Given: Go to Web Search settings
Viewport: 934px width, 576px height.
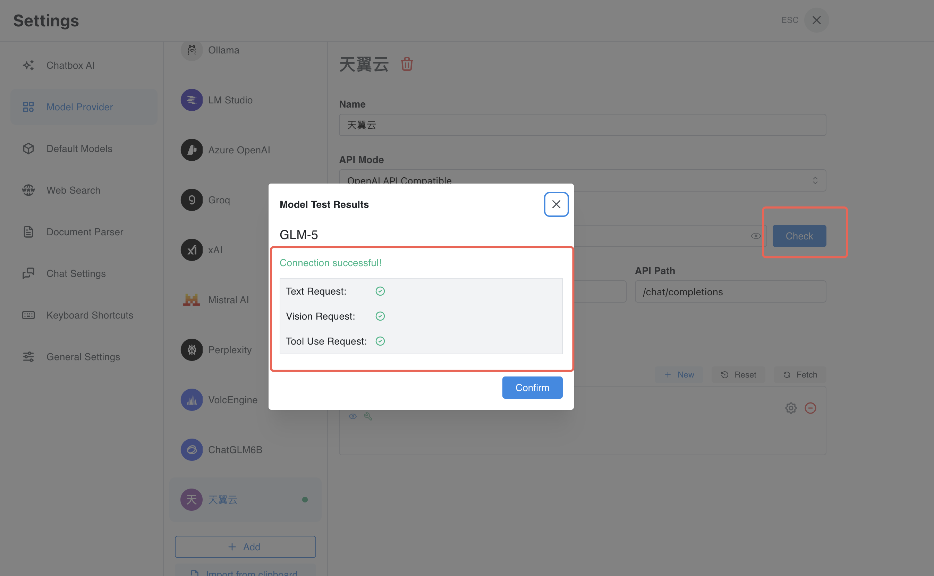Looking at the screenshot, I should pyautogui.click(x=73, y=190).
